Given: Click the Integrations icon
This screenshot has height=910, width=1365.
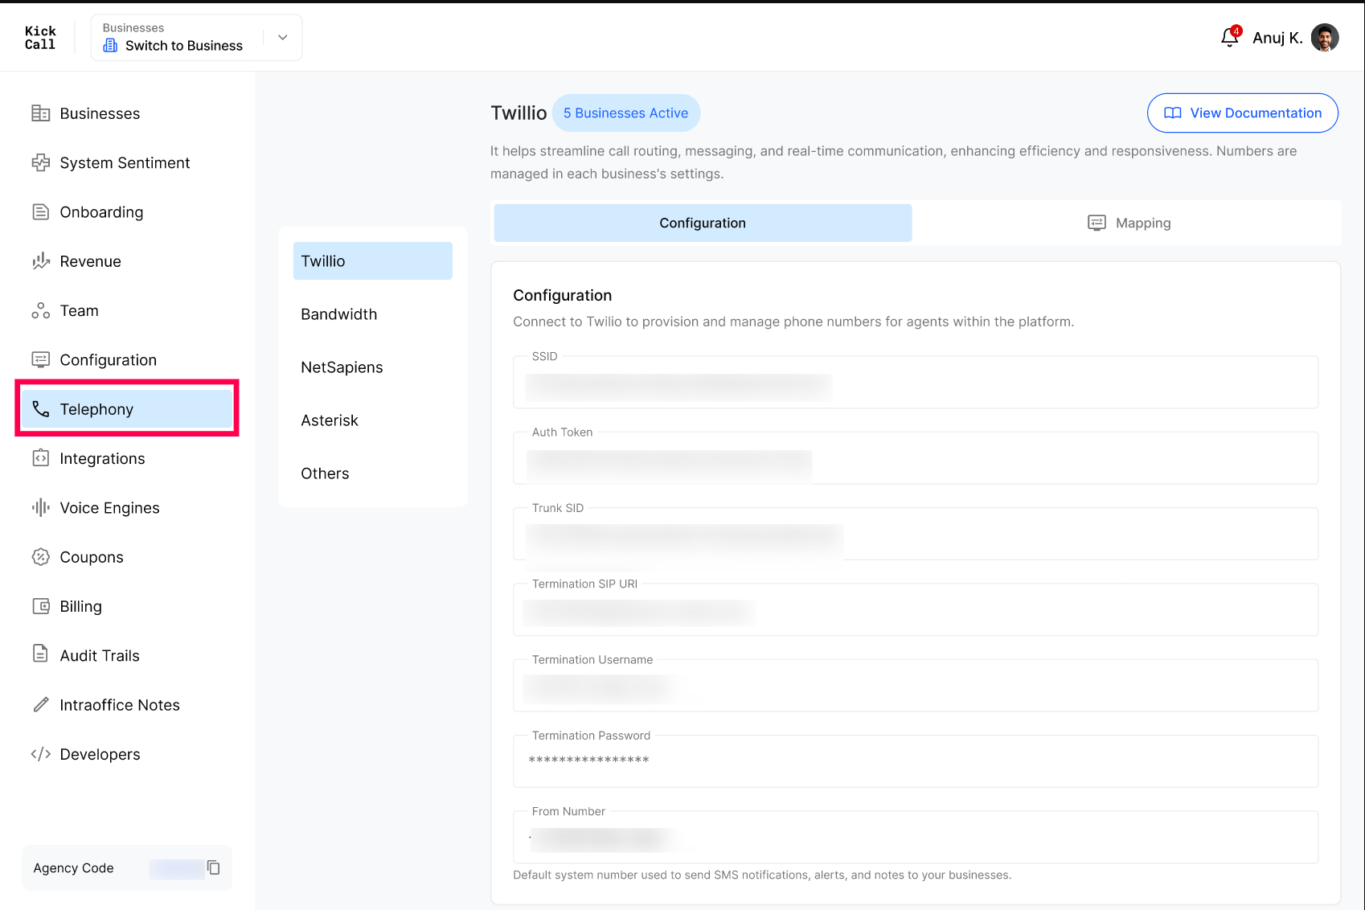Looking at the screenshot, I should (40, 458).
